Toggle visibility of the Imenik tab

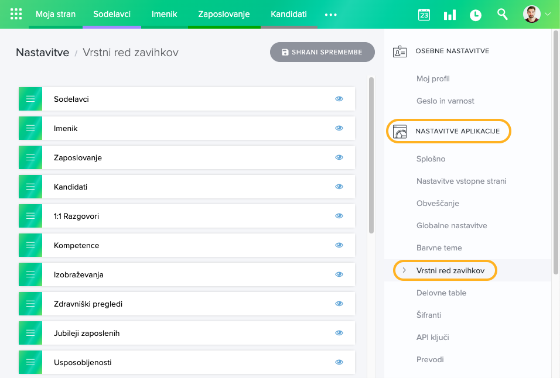pyautogui.click(x=339, y=128)
